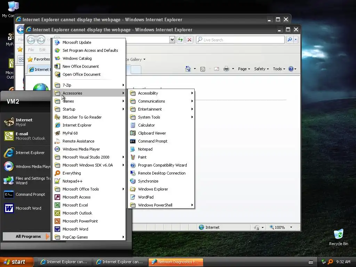Expand the Accessibility submenu
Viewport: 356px width, 267px height.
click(x=161, y=93)
